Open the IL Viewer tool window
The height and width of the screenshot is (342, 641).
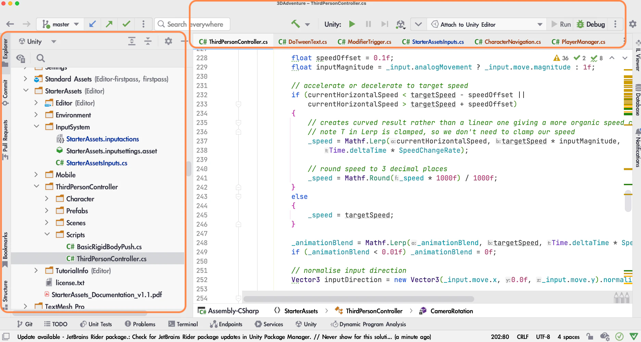(x=638, y=56)
